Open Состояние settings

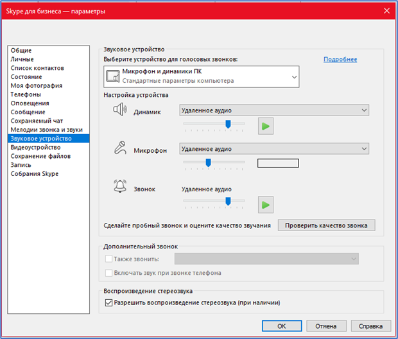tap(49, 76)
